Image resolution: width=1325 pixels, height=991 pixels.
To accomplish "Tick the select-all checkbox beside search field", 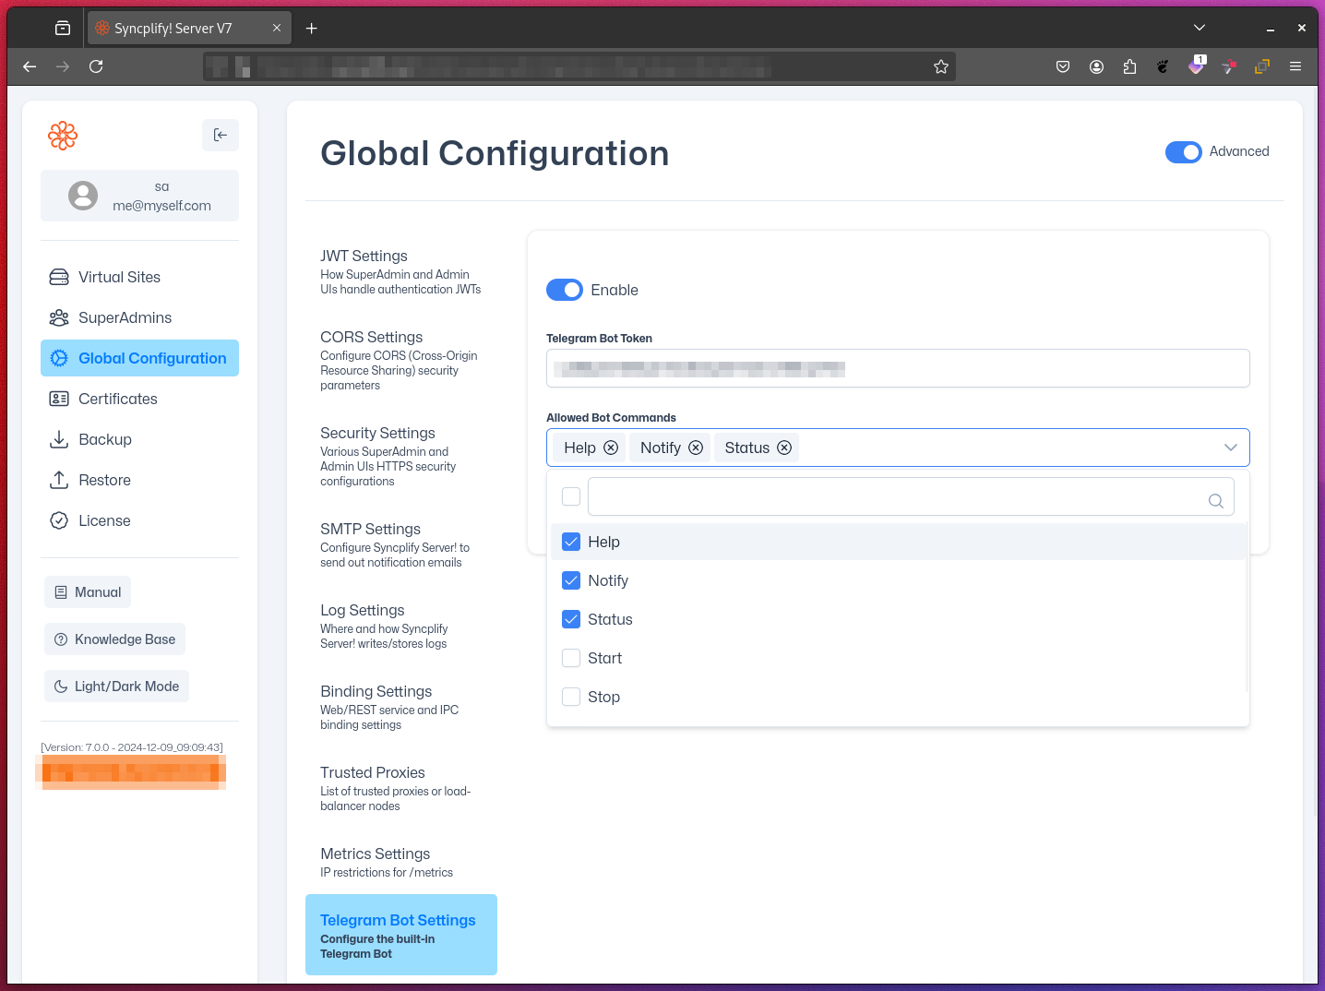I will (571, 496).
